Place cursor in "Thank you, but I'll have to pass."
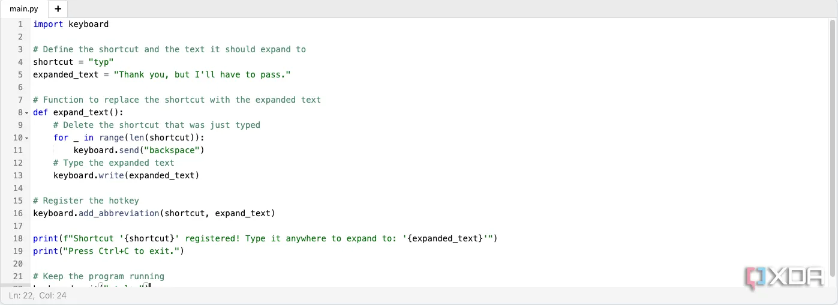The height and width of the screenshot is (305, 838). 202,74
